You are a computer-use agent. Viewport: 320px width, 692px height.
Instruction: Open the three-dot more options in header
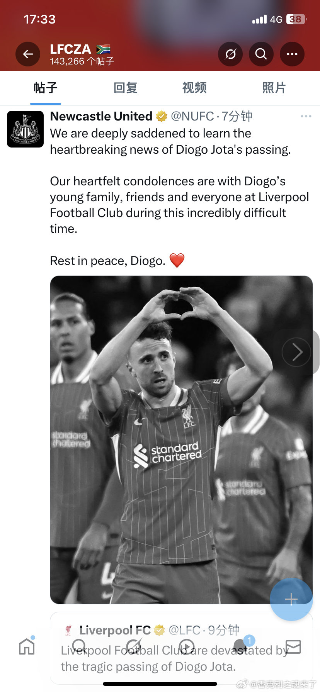292,54
